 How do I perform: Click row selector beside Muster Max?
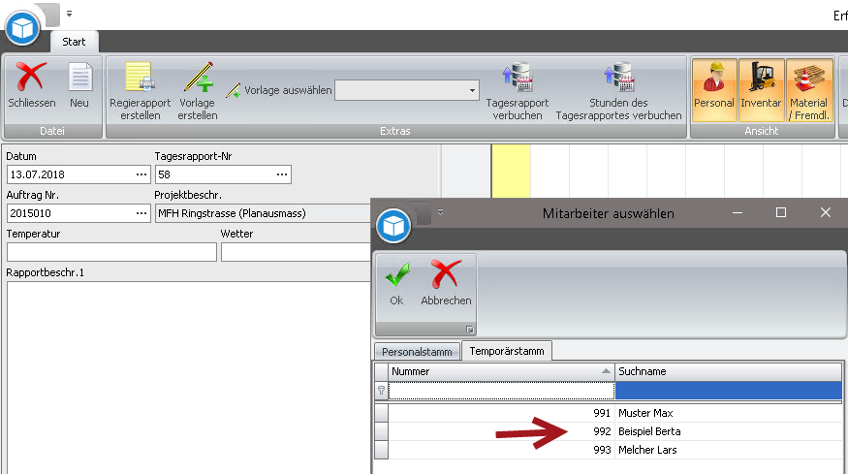click(x=381, y=413)
